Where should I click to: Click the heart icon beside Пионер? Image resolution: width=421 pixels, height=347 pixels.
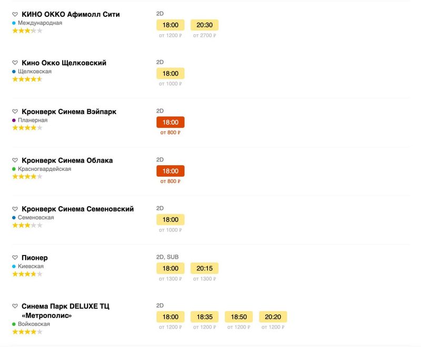coord(15,258)
